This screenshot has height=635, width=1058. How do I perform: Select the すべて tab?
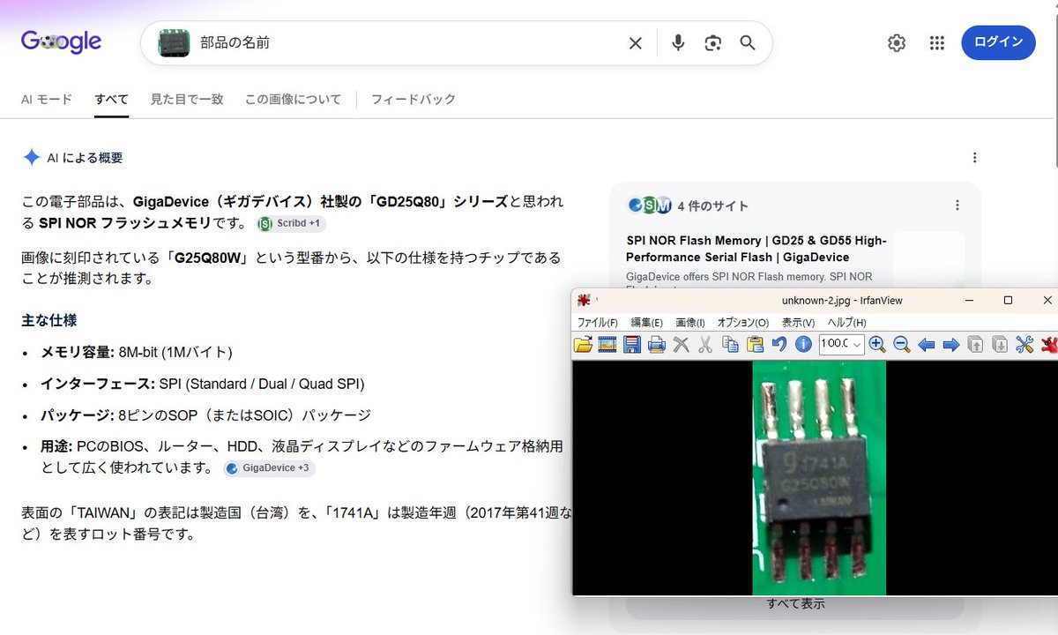112,99
